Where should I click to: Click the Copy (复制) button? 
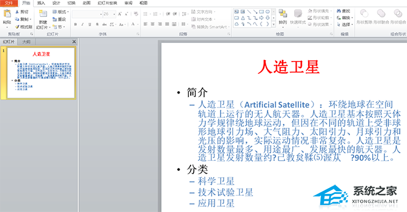click(23, 19)
